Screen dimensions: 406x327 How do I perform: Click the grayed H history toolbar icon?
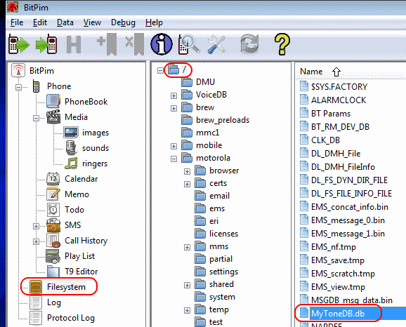click(74, 44)
